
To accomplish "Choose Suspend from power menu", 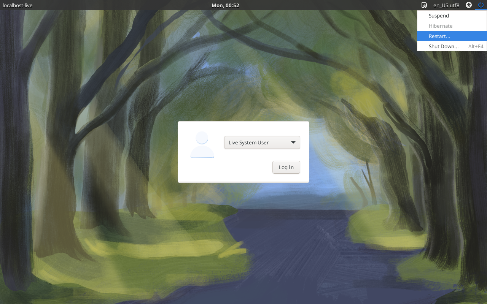I will point(452,16).
